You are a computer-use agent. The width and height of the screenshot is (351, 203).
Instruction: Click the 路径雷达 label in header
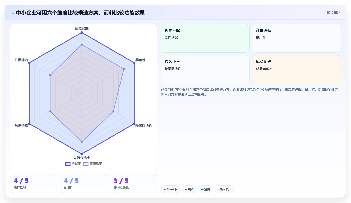[x=334, y=12]
